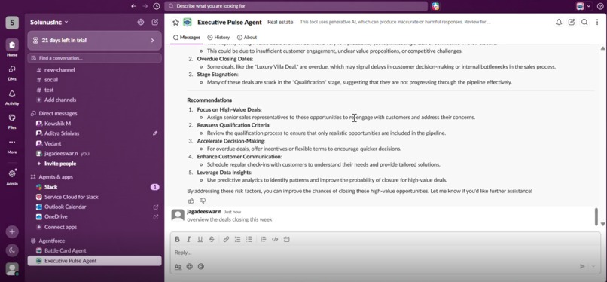Open send options dropdown beside send button
Screen dimensions: 607x282
tap(593, 266)
